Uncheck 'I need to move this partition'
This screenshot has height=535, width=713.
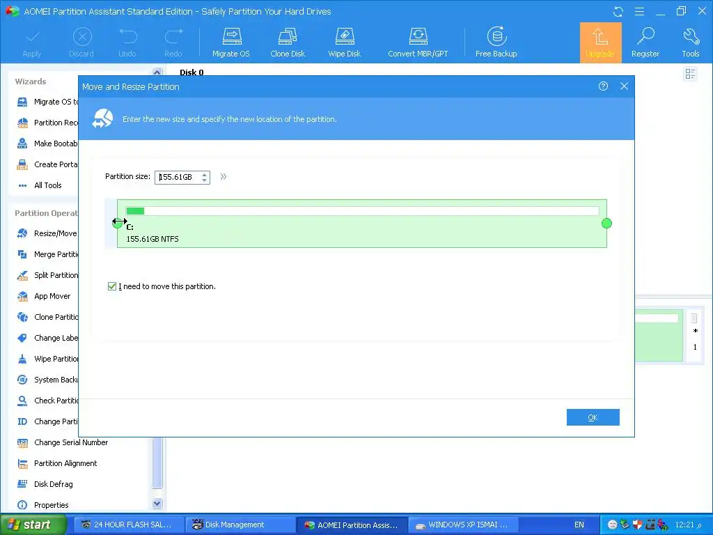point(112,286)
